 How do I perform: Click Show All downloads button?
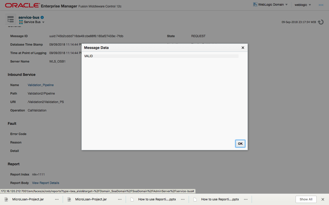click(306, 199)
